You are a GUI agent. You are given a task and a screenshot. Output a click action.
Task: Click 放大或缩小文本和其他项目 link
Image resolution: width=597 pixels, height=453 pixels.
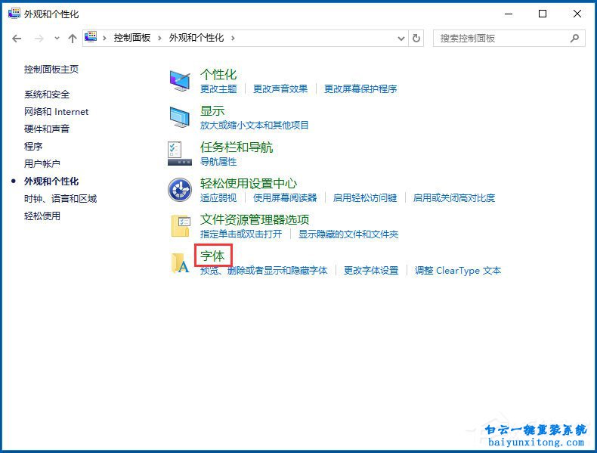255,125
